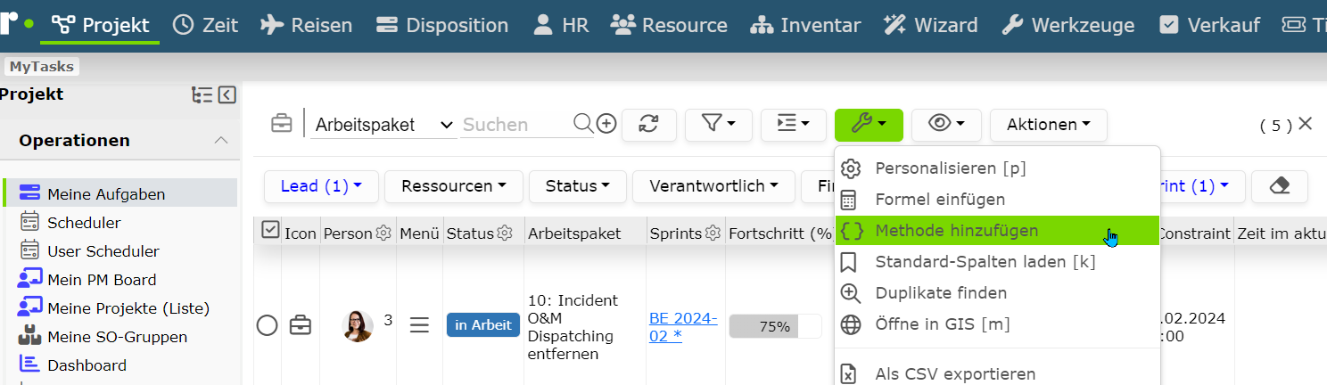Image resolution: width=1327 pixels, height=385 pixels.
Task: Open the Arbeitspaket type dropdown
Action: click(384, 125)
